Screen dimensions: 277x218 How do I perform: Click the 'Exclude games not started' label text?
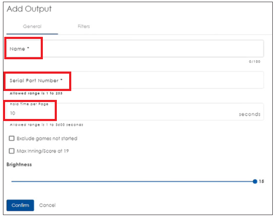pyautogui.click(x=47, y=138)
